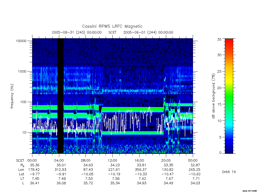Screen dimensions: 257x192
Task: Click the latitude value -9.77
Action: [35, 174]
